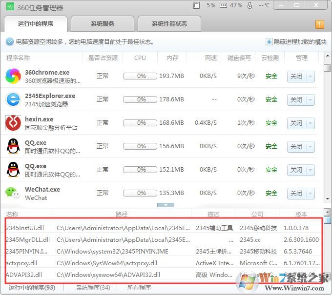The image size is (332, 295).
Task: Click the memory usage indicator icon
Action: 223,5
